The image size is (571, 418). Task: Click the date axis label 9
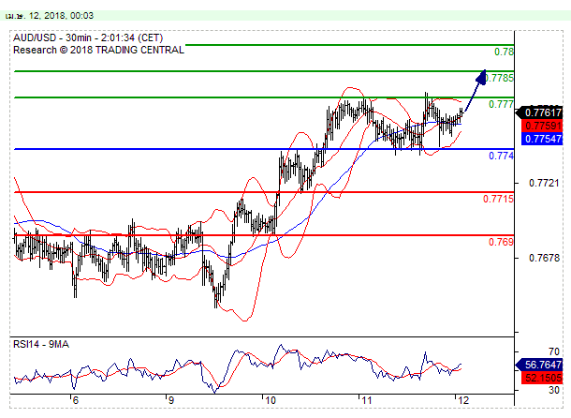(170, 401)
